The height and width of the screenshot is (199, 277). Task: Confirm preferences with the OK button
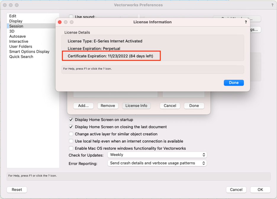tap(260, 190)
